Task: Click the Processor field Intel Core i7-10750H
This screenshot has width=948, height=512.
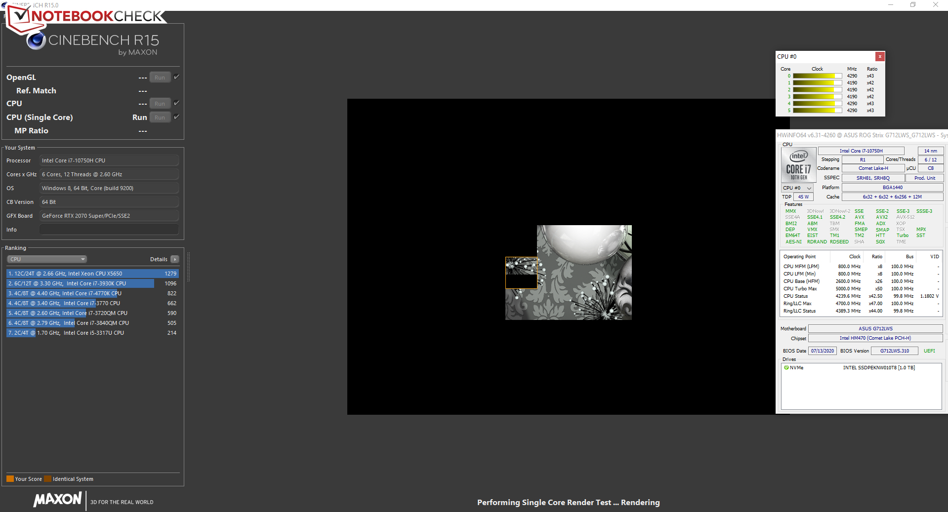Action: [x=109, y=160]
